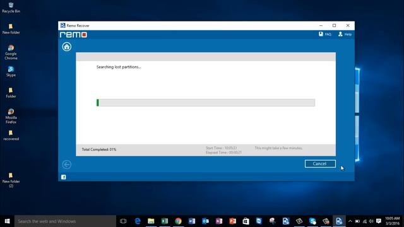The height and width of the screenshot is (227, 404).
Task: Click the partition search progress bar
Action: tap(206, 103)
